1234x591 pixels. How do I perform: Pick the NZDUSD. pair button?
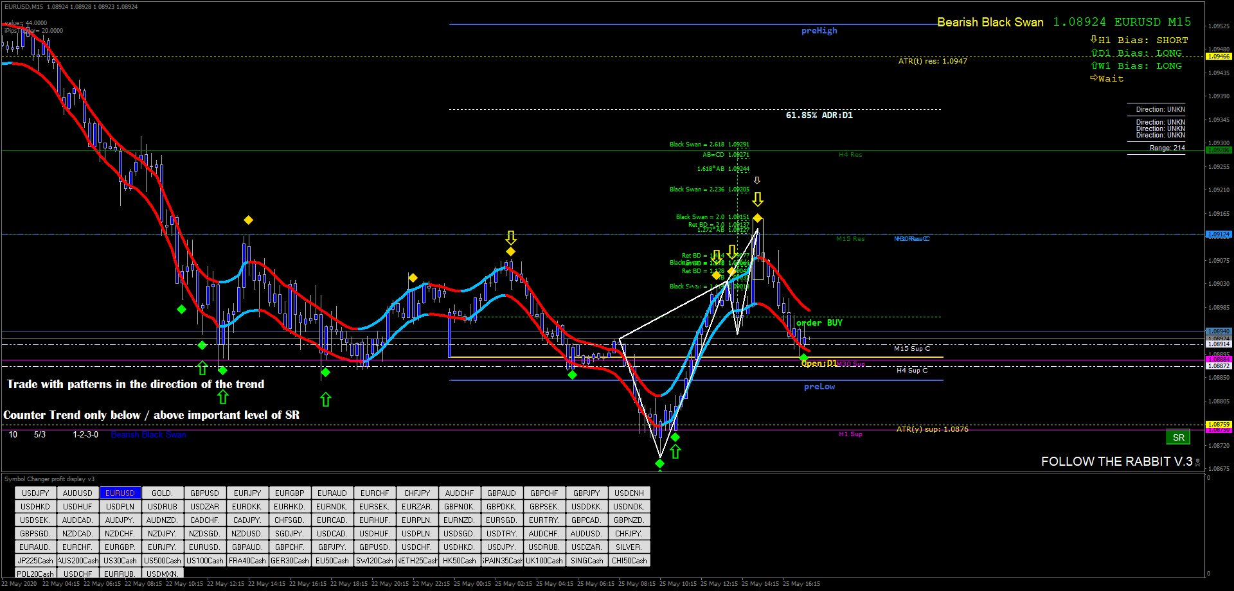pyautogui.click(x=247, y=533)
